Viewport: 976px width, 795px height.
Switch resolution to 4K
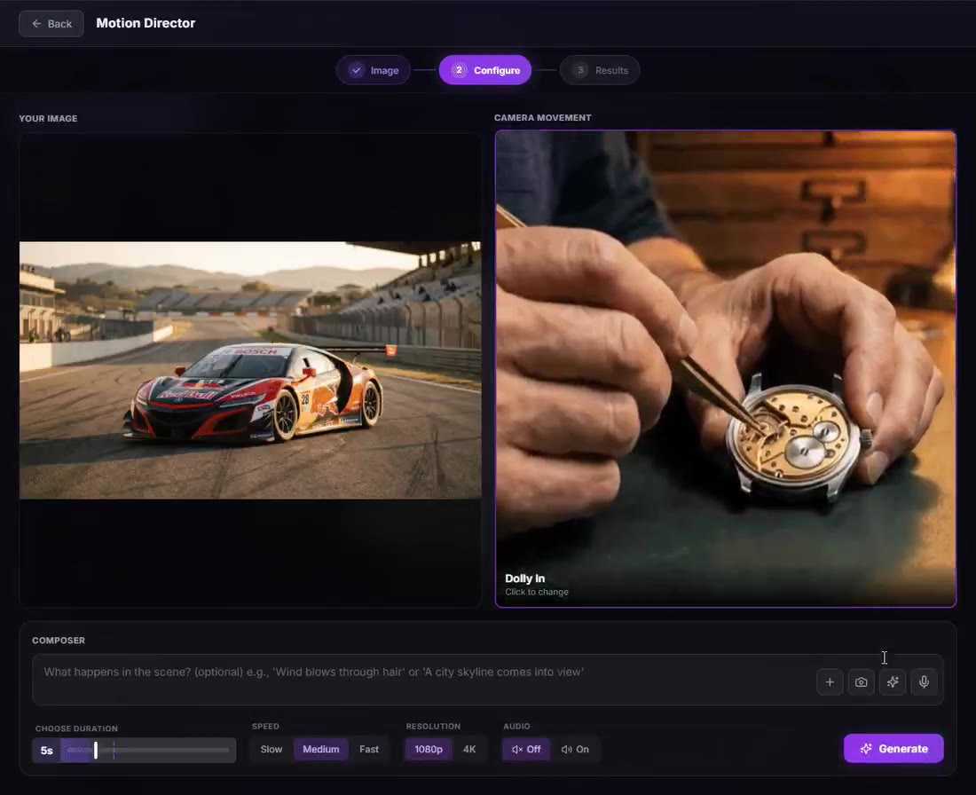(469, 749)
